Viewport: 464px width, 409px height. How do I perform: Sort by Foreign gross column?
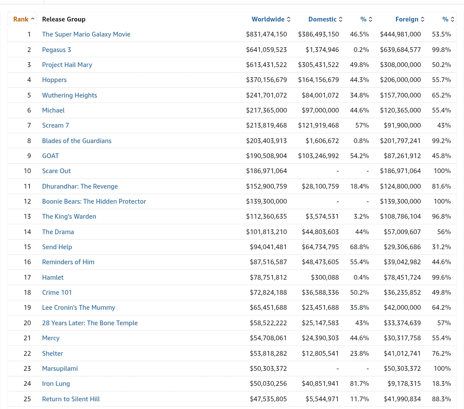pos(407,19)
